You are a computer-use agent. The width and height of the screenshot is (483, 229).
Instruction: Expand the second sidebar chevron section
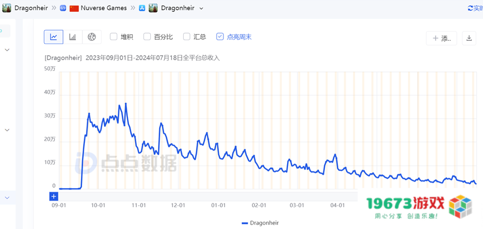[x=7, y=130]
